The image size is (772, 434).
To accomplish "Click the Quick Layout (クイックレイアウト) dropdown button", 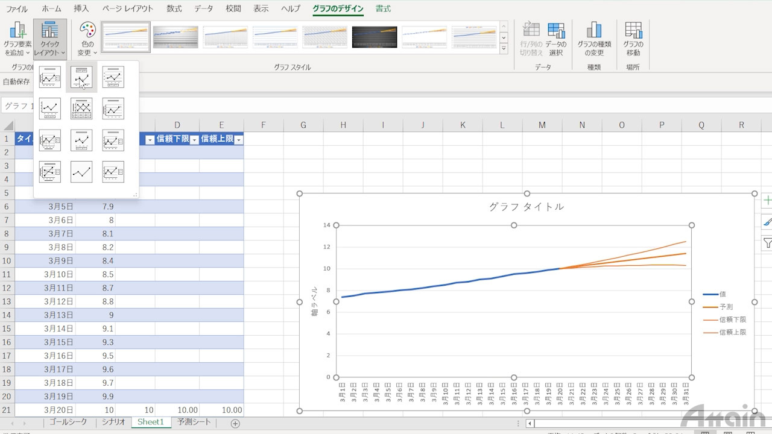I will (50, 39).
